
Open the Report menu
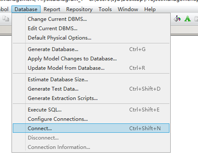52,9
